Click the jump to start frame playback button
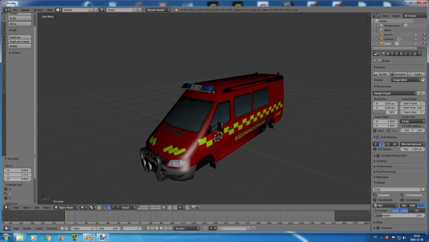 (148, 228)
